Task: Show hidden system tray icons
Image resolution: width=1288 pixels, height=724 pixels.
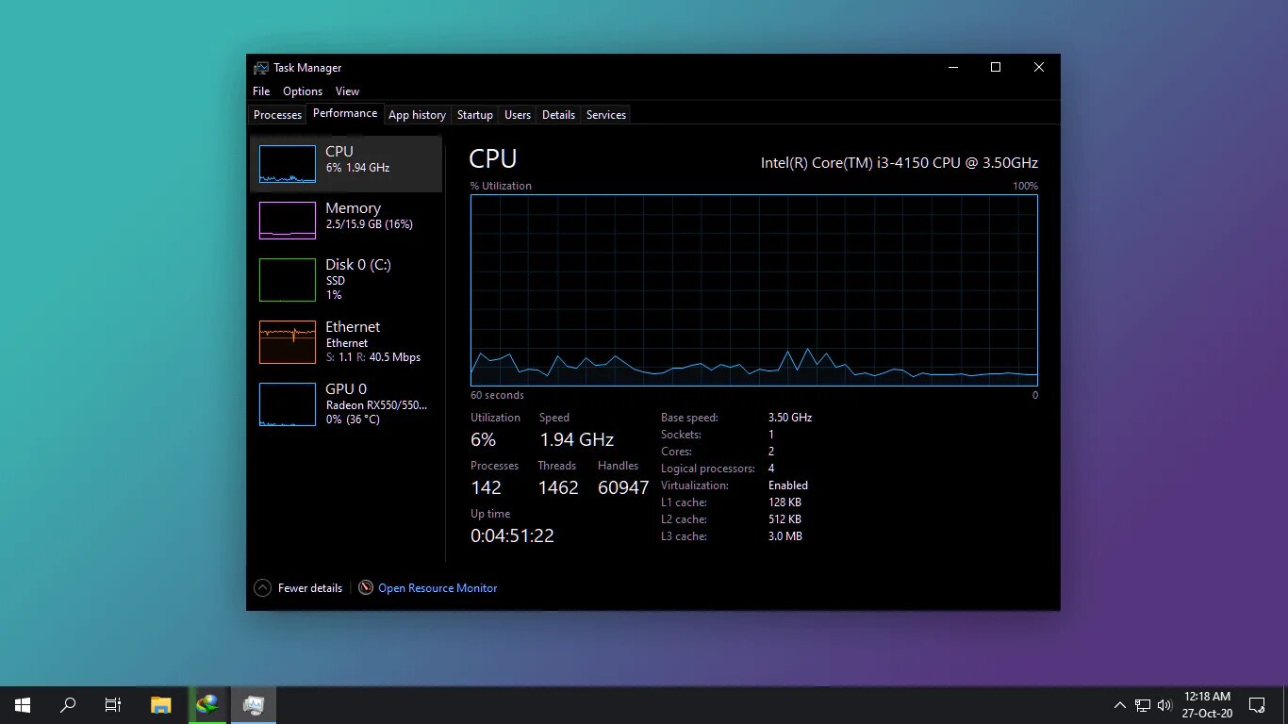Action: coord(1120,704)
